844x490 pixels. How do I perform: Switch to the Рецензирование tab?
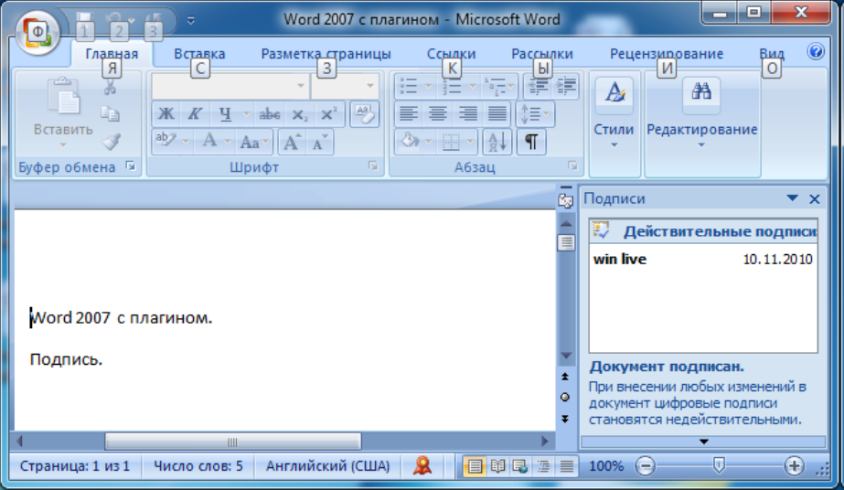pos(667,54)
